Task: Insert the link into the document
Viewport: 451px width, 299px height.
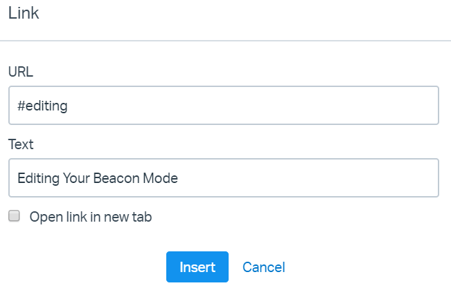Action: [197, 267]
